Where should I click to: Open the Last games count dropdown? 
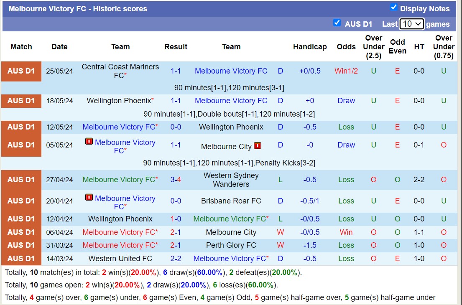411,24
